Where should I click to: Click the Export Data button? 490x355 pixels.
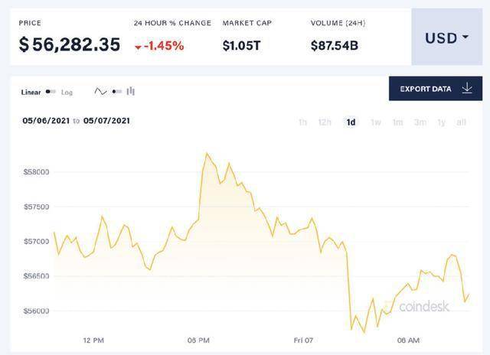[436, 88]
